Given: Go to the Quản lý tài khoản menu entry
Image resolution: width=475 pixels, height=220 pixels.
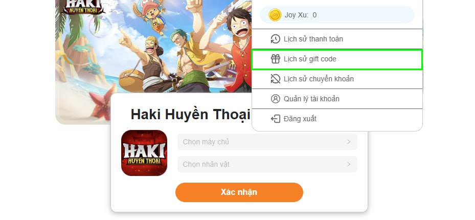Looking at the screenshot, I should tap(337, 99).
